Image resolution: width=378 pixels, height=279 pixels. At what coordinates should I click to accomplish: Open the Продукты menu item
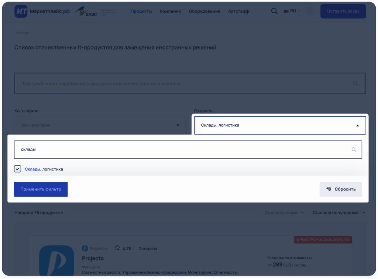[141, 11]
